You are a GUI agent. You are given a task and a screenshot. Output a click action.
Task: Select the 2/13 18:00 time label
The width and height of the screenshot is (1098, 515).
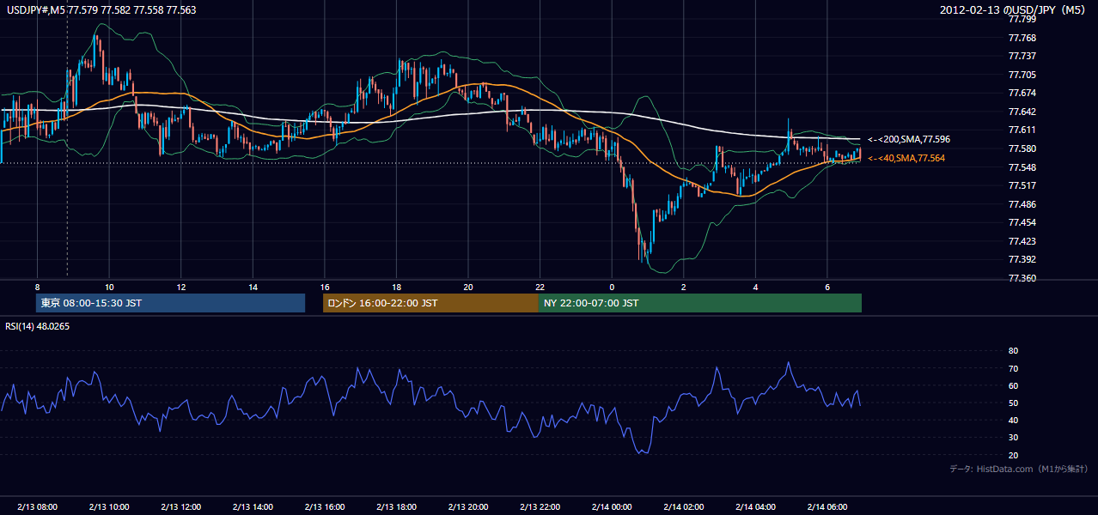tap(396, 507)
